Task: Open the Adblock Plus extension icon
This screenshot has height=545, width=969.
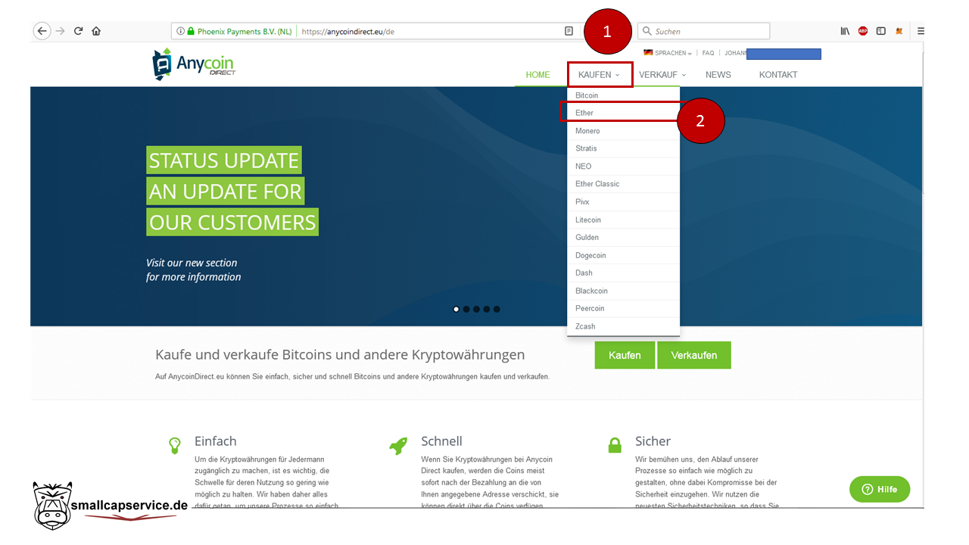Action: 863,31
